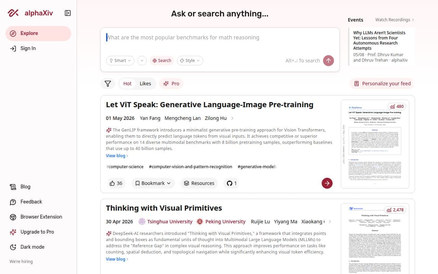This screenshot has width=438, height=274.
Task: Click author Mengcheng Lan
Action: click(182, 118)
